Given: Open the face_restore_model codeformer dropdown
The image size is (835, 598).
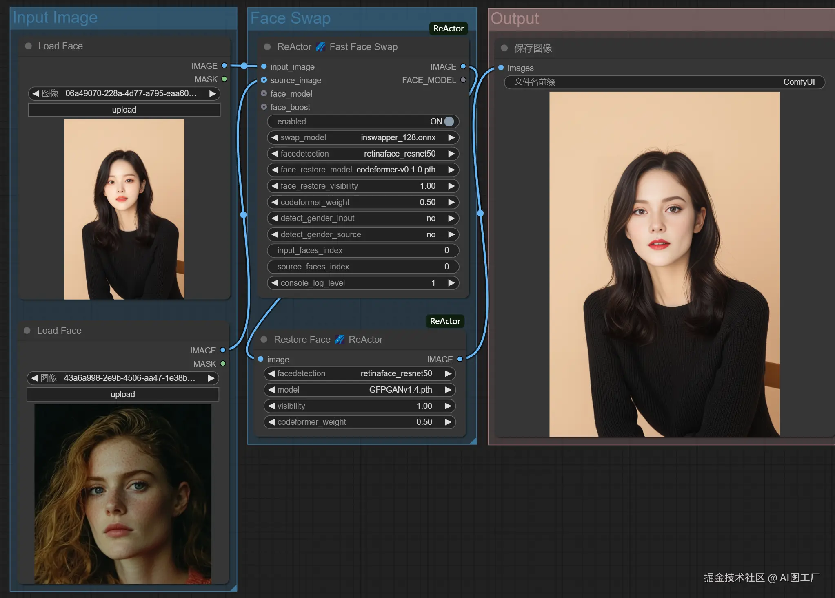Looking at the screenshot, I should point(395,170).
